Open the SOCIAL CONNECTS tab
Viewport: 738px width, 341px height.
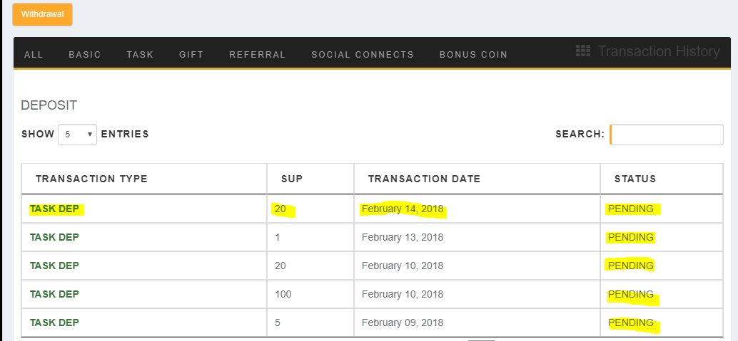pos(363,55)
